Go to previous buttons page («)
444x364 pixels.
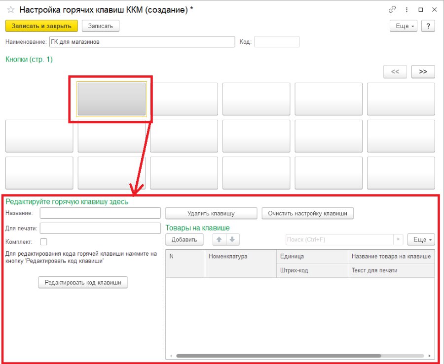[x=395, y=71]
